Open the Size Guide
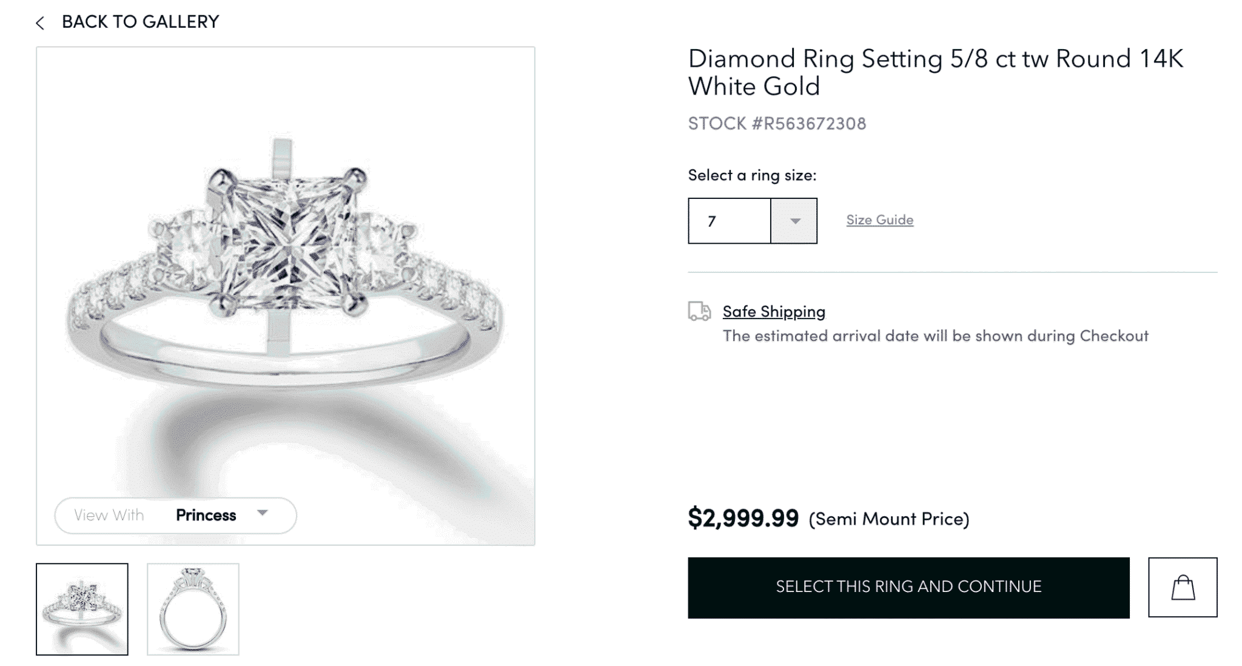1242x666 pixels. [x=879, y=220]
